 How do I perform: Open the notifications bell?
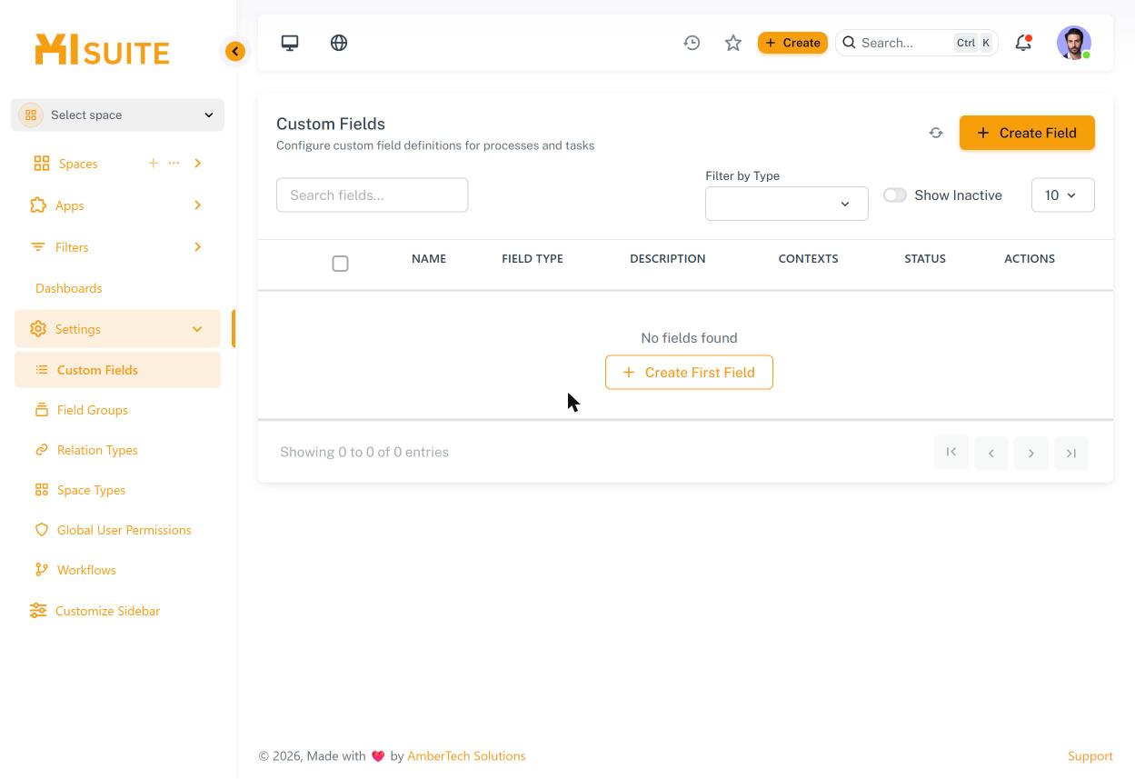click(1023, 43)
